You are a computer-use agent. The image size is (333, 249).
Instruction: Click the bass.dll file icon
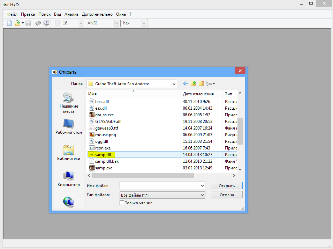pyautogui.click(x=92, y=101)
